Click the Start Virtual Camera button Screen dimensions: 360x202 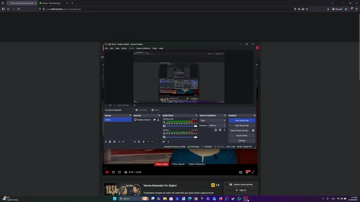239,130
